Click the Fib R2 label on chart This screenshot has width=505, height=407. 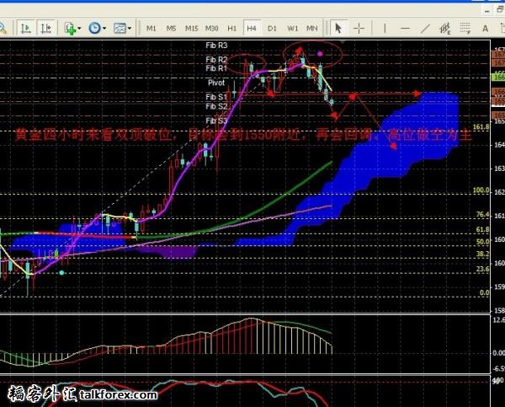pyautogui.click(x=216, y=60)
